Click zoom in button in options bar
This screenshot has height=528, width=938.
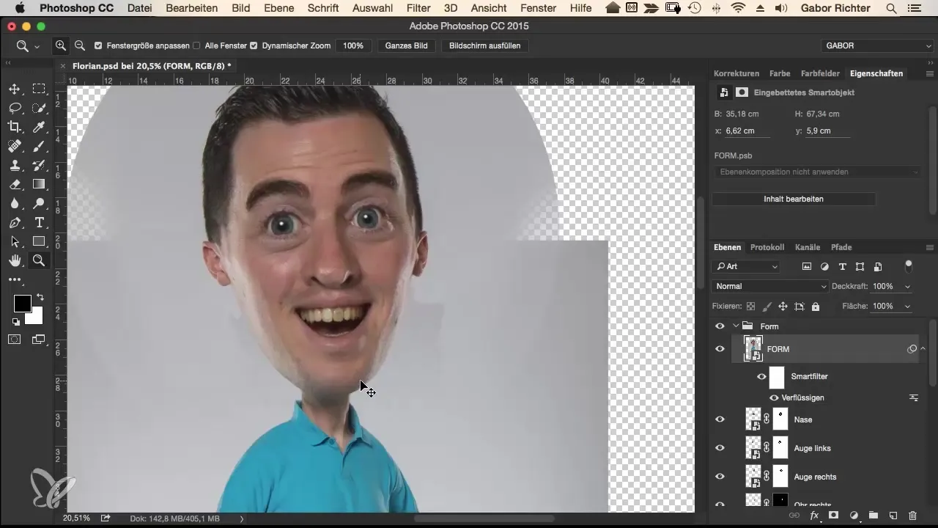click(60, 45)
